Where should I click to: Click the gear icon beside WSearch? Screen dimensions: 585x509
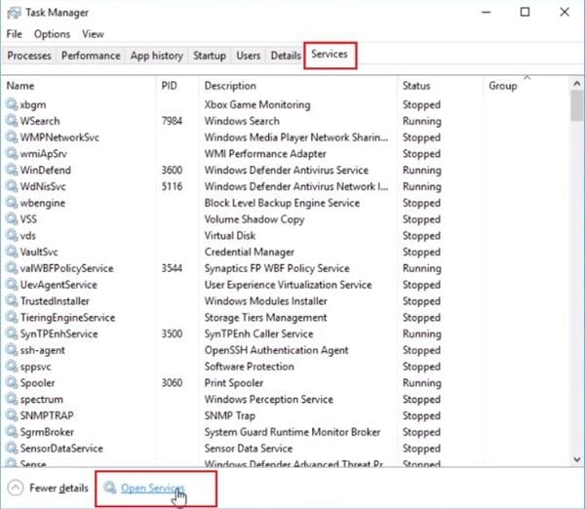tap(12, 121)
